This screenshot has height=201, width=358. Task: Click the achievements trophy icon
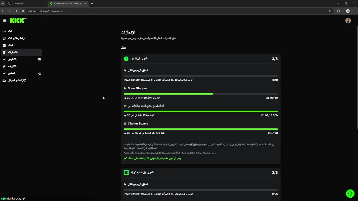click(x=4, y=52)
